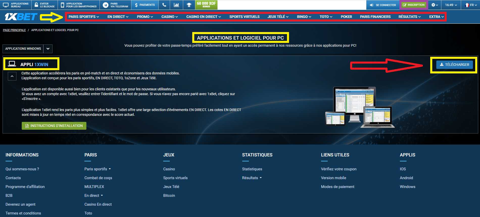Open Paris via Telegram
480x217 pixels.
tap(116, 5)
